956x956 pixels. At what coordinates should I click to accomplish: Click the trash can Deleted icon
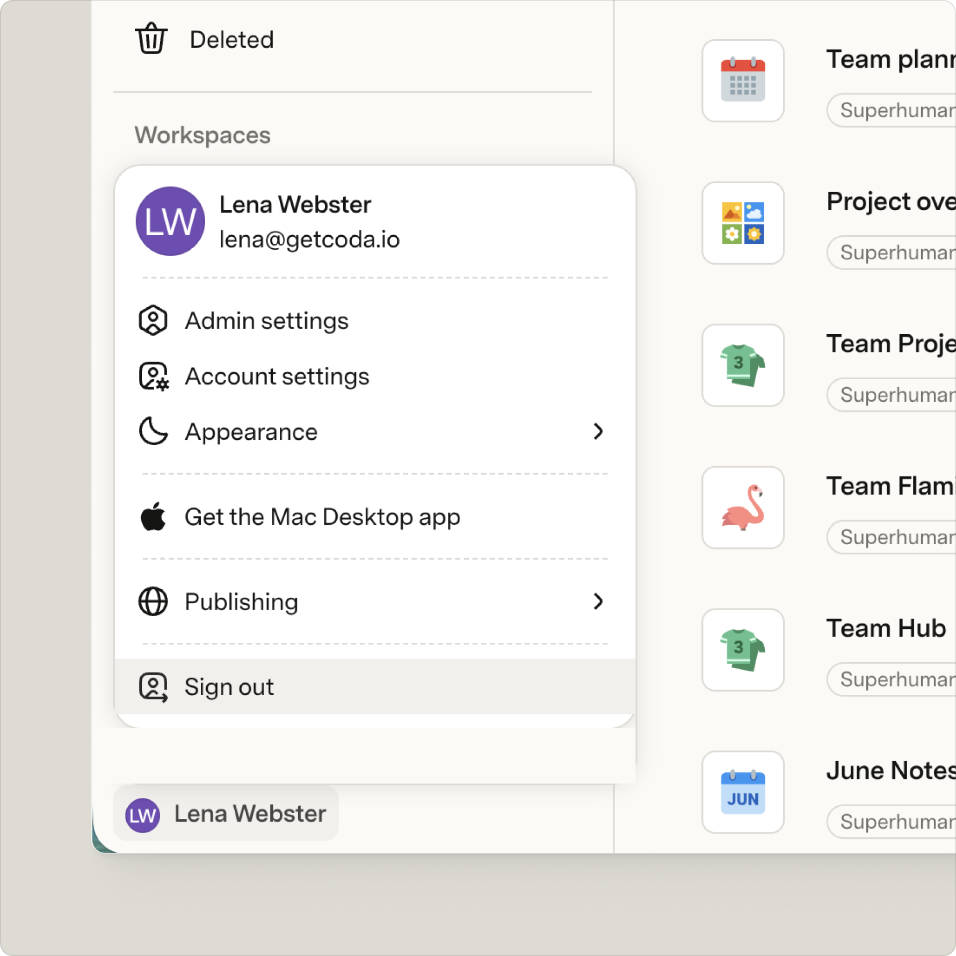pos(151,39)
